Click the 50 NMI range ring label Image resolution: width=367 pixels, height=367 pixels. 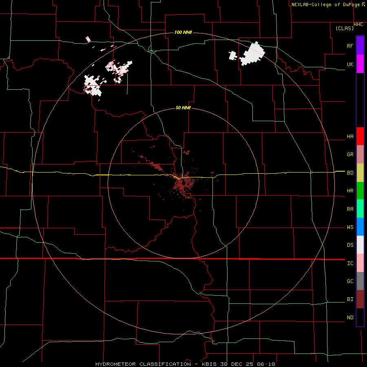tap(183, 108)
